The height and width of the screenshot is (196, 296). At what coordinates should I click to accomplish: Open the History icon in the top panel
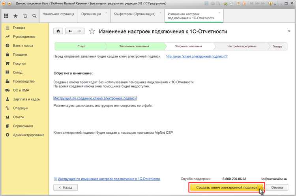(25, 16)
